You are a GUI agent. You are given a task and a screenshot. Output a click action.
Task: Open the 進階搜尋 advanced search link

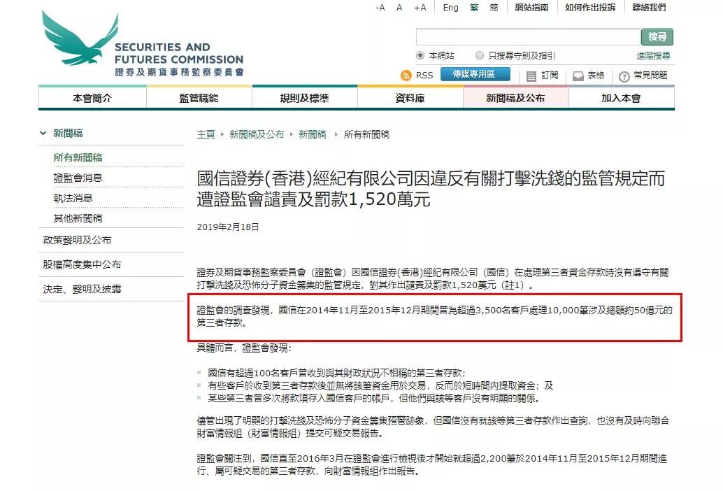[653, 56]
